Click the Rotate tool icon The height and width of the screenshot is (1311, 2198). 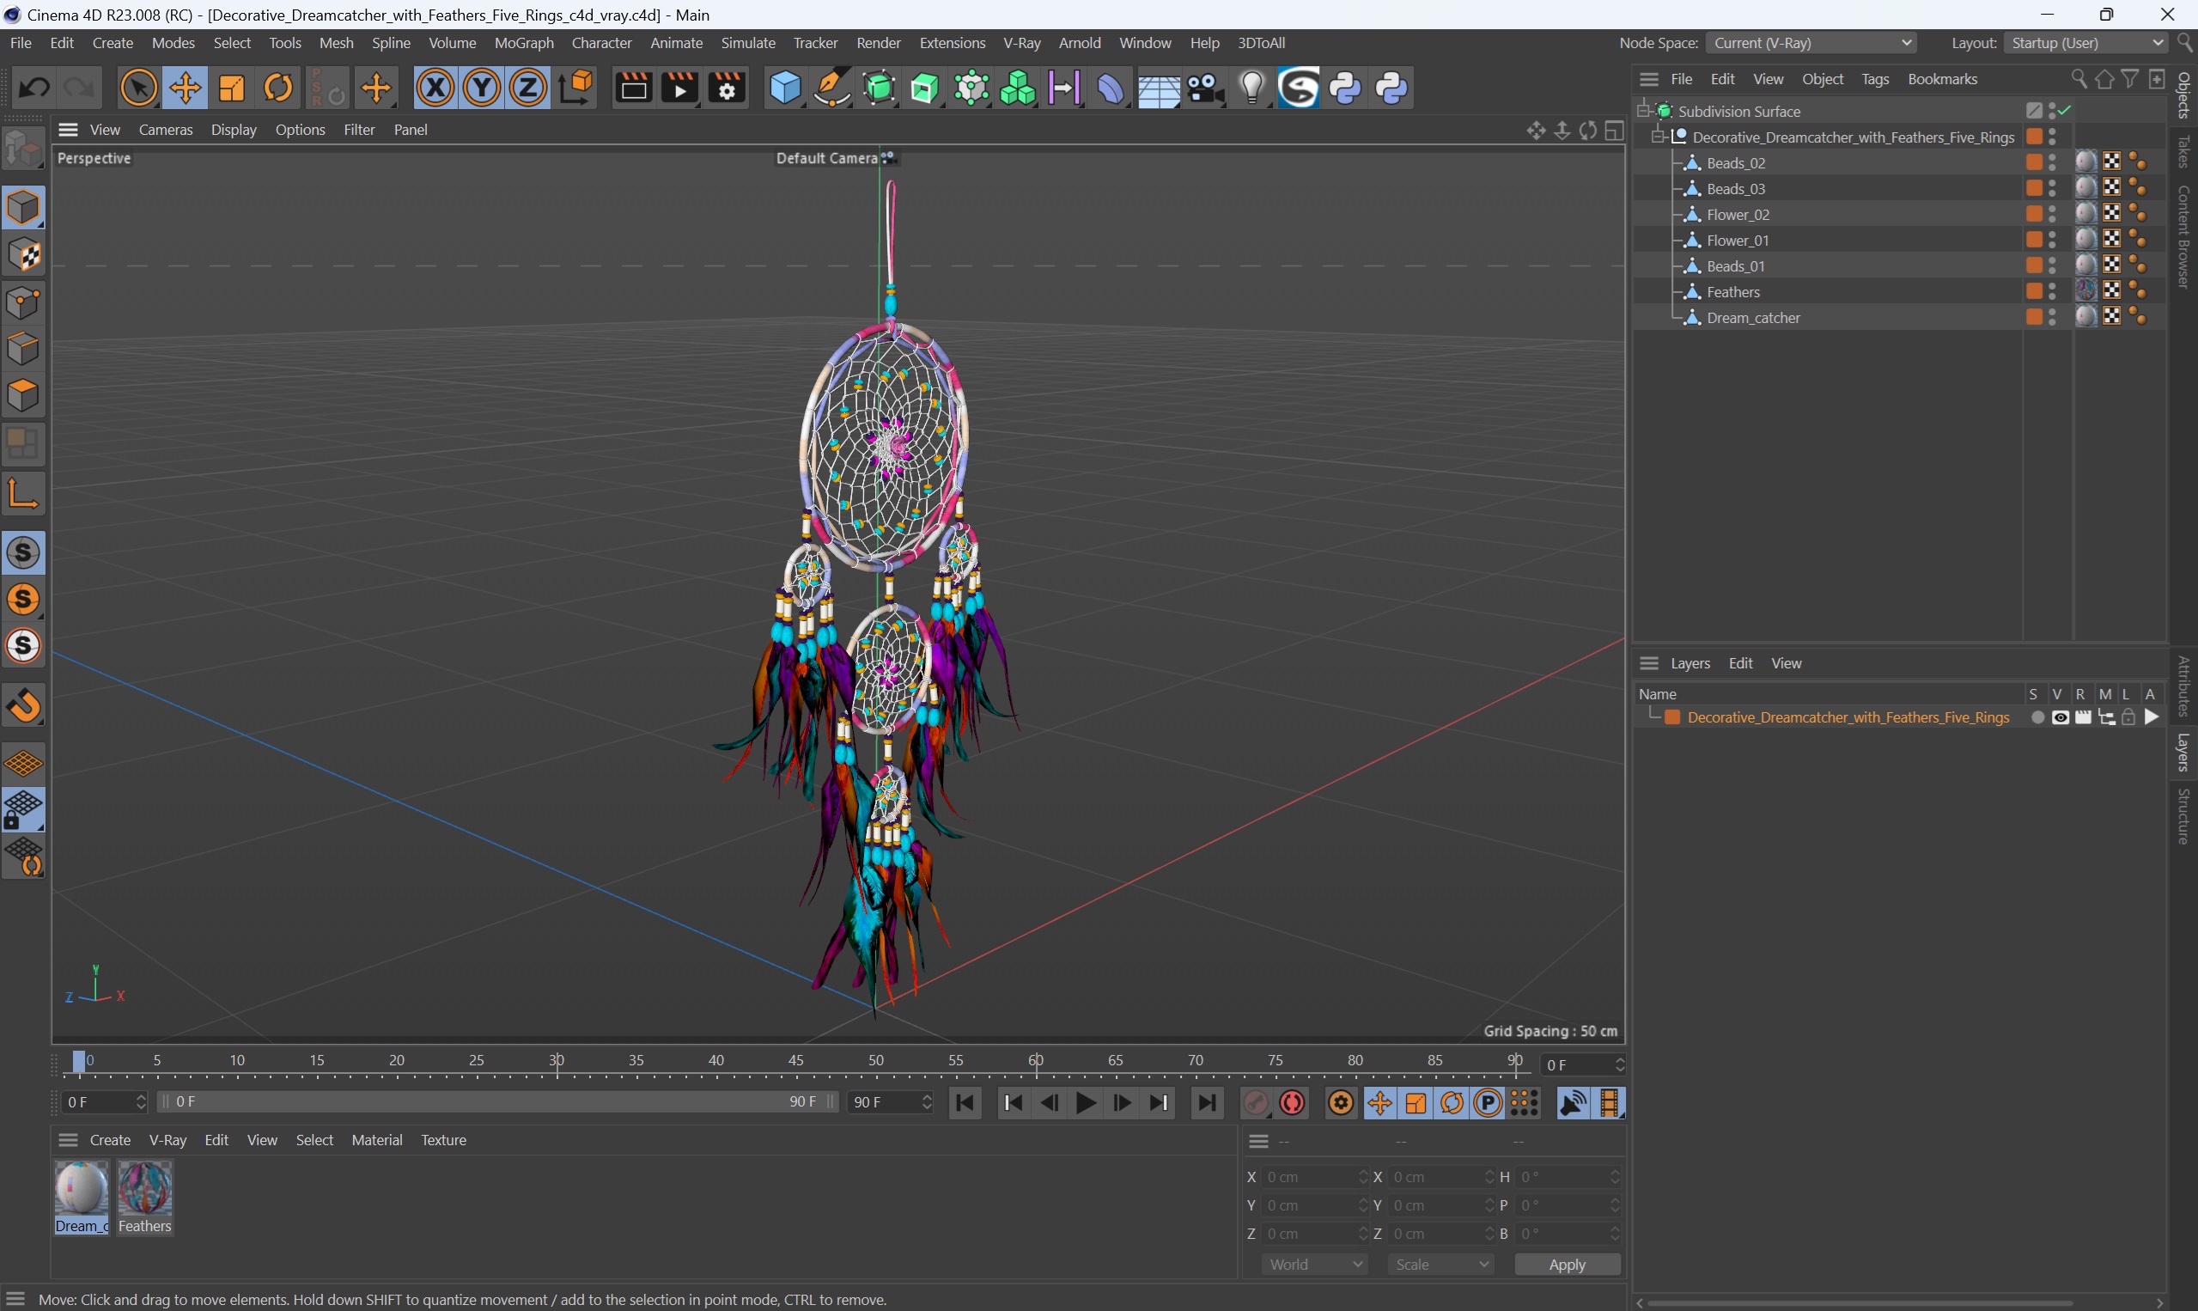pos(277,89)
